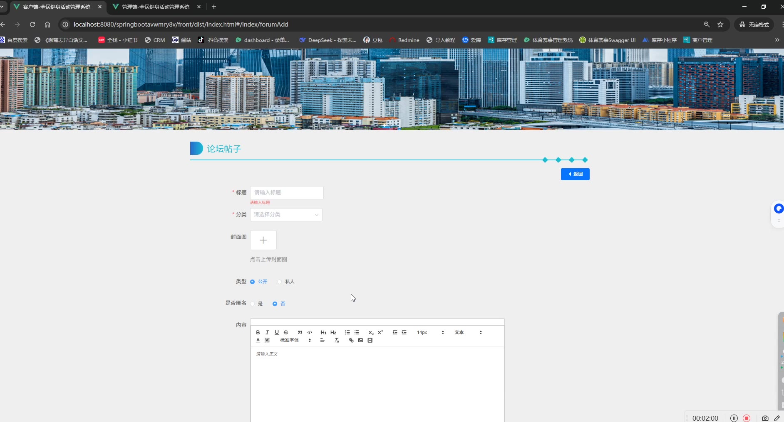The height and width of the screenshot is (422, 784).
Task: Click the 返回 back button
Action: coord(575,174)
